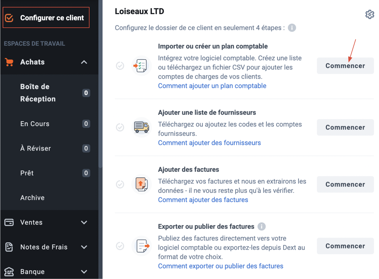379x279 pixels.
Task: Toggle the plan comptable step checkmark
Action: (x=120, y=66)
